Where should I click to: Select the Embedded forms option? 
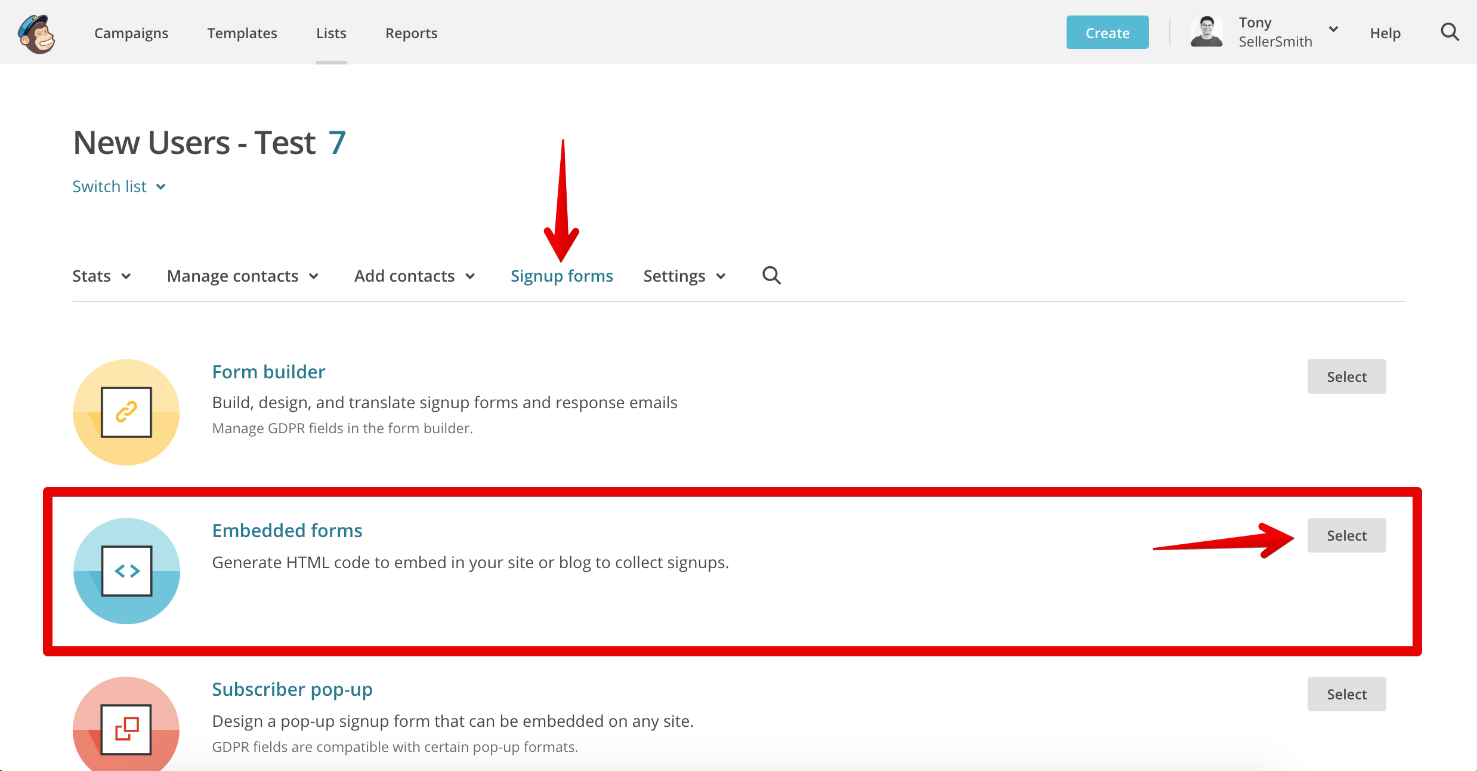tap(1346, 535)
